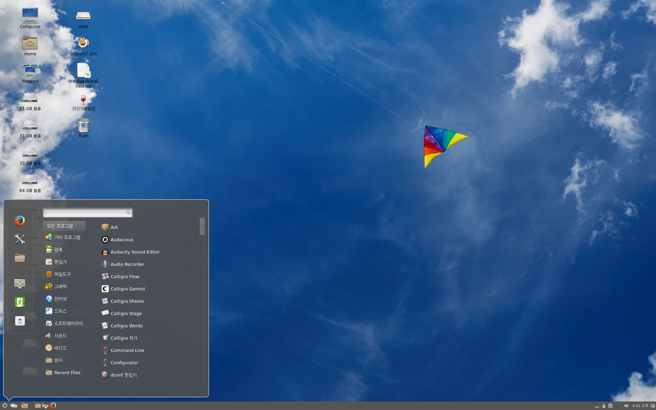Click the shutdown power icon in menu
Image resolution: width=656 pixels, height=410 pixels.
pos(20,321)
